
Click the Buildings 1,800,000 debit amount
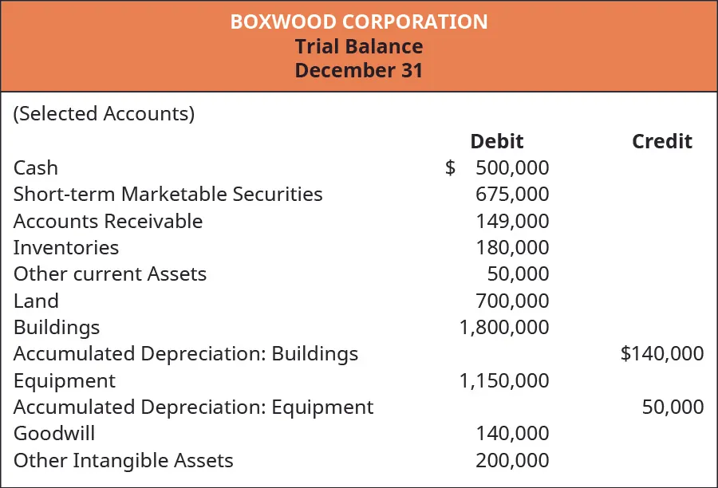pyautogui.click(x=503, y=327)
